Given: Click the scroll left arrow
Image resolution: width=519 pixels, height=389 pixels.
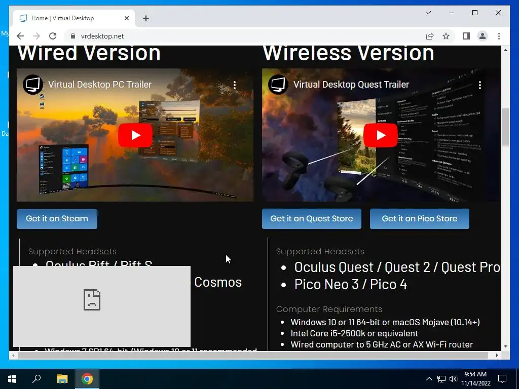Looking at the screenshot, I should (13, 355).
